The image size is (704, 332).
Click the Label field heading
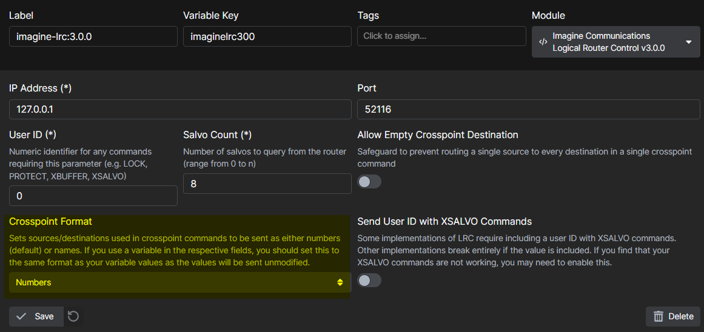[21, 15]
